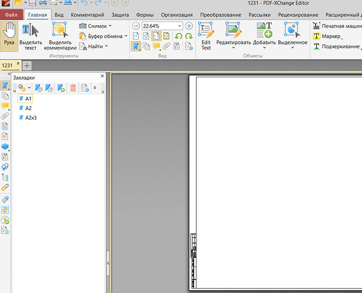Click the zoom out minus button
Viewport: 362px width, 293px height.
(136, 26)
